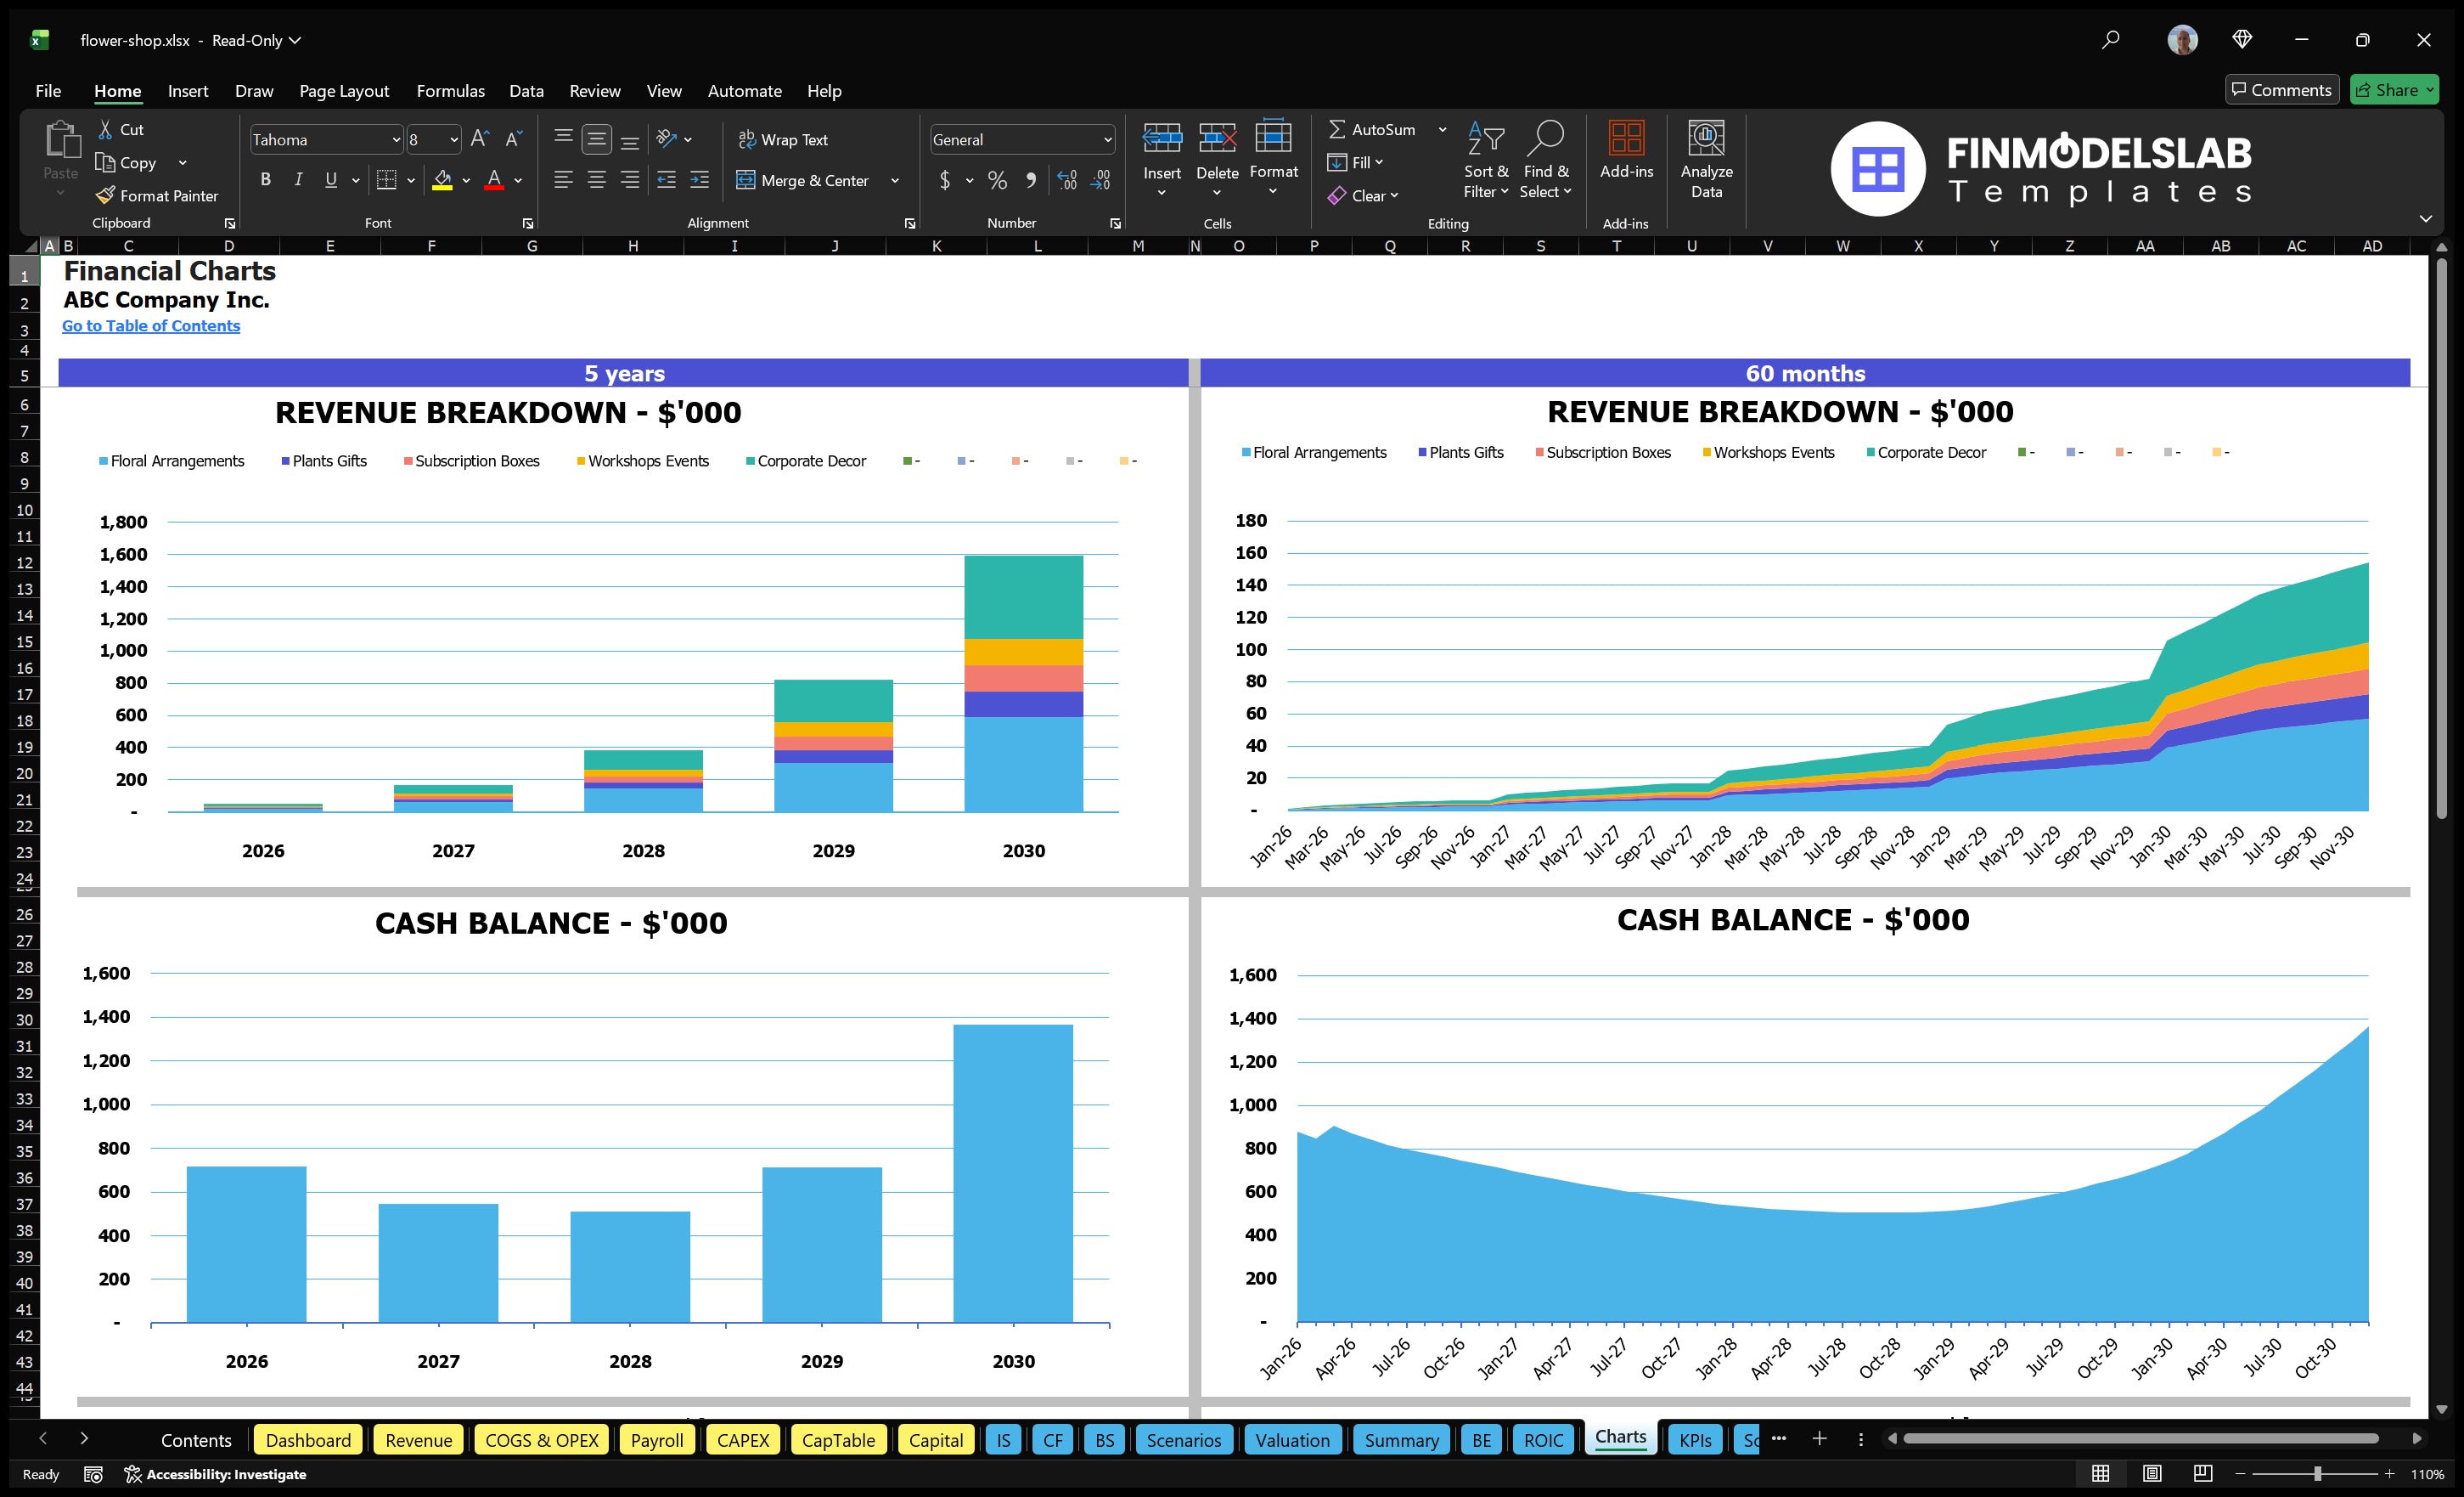This screenshot has height=1497, width=2464.
Task: Click the Go to Table of Contents link
Action: [151, 325]
